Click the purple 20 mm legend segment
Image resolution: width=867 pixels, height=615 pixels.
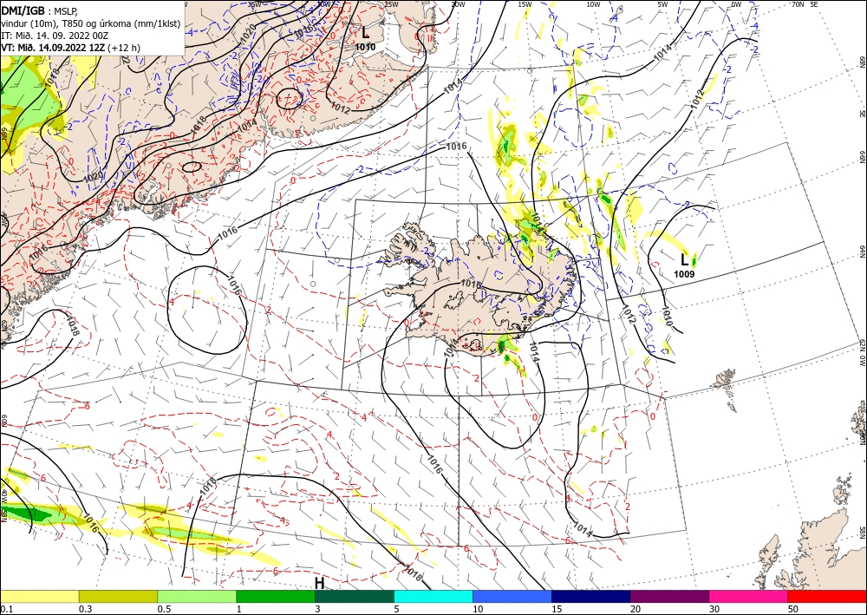669,596
